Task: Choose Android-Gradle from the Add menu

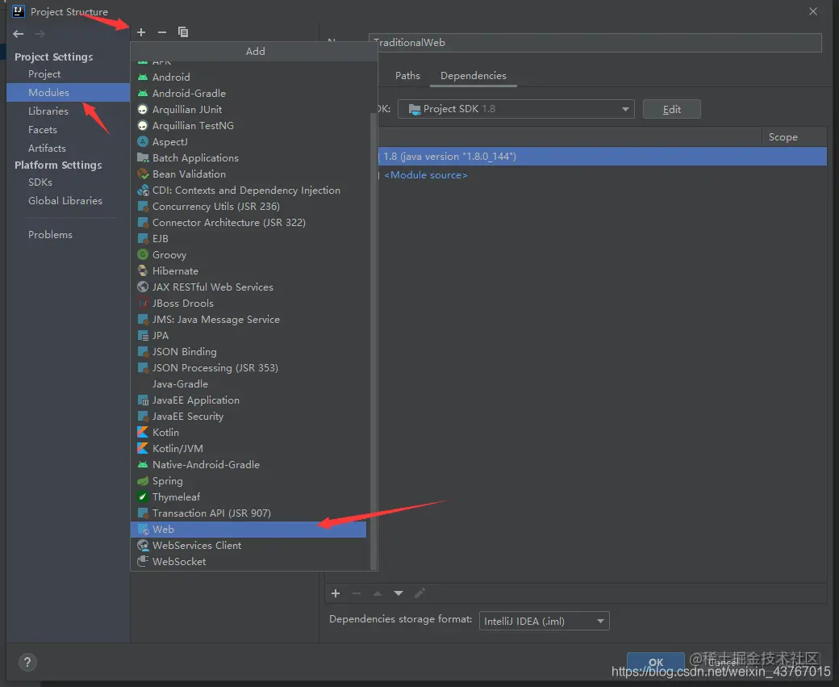Action: coord(248,93)
